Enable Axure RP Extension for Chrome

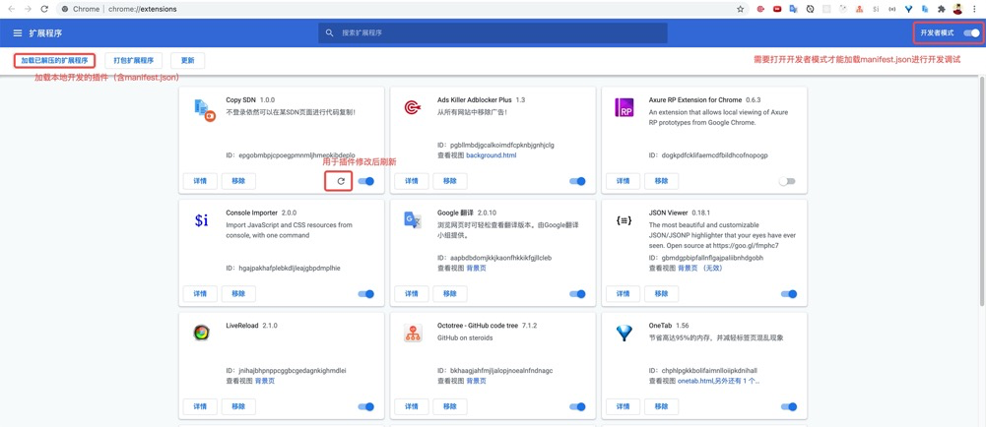tap(787, 181)
